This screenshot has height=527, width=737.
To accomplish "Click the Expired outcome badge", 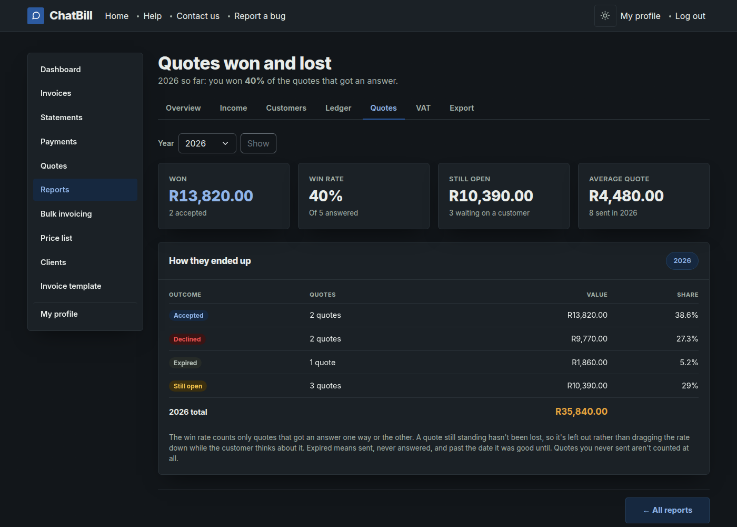I will (185, 363).
